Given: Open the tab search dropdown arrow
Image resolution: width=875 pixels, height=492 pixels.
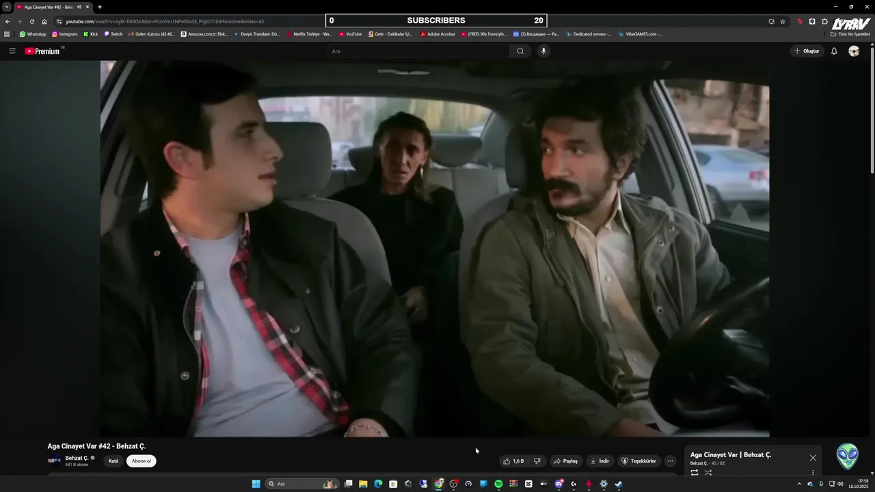Looking at the screenshot, I should click(7, 7).
